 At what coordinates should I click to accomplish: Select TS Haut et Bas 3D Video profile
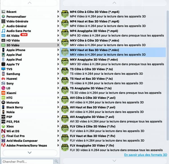113,81
